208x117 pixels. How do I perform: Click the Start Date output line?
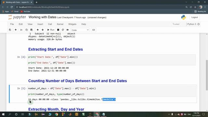coord(48,68)
